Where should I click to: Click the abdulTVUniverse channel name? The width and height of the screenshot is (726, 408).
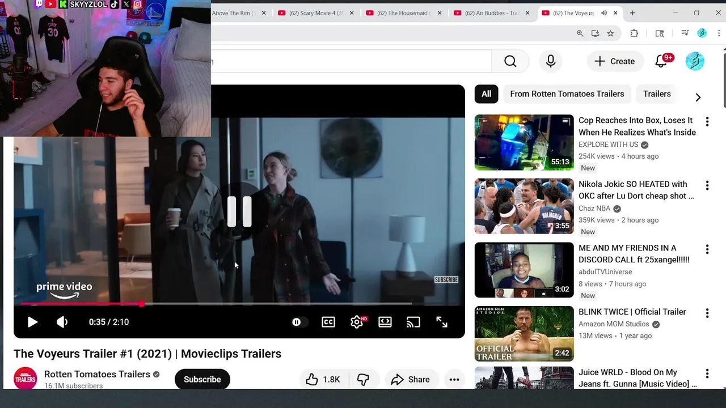[x=605, y=272]
